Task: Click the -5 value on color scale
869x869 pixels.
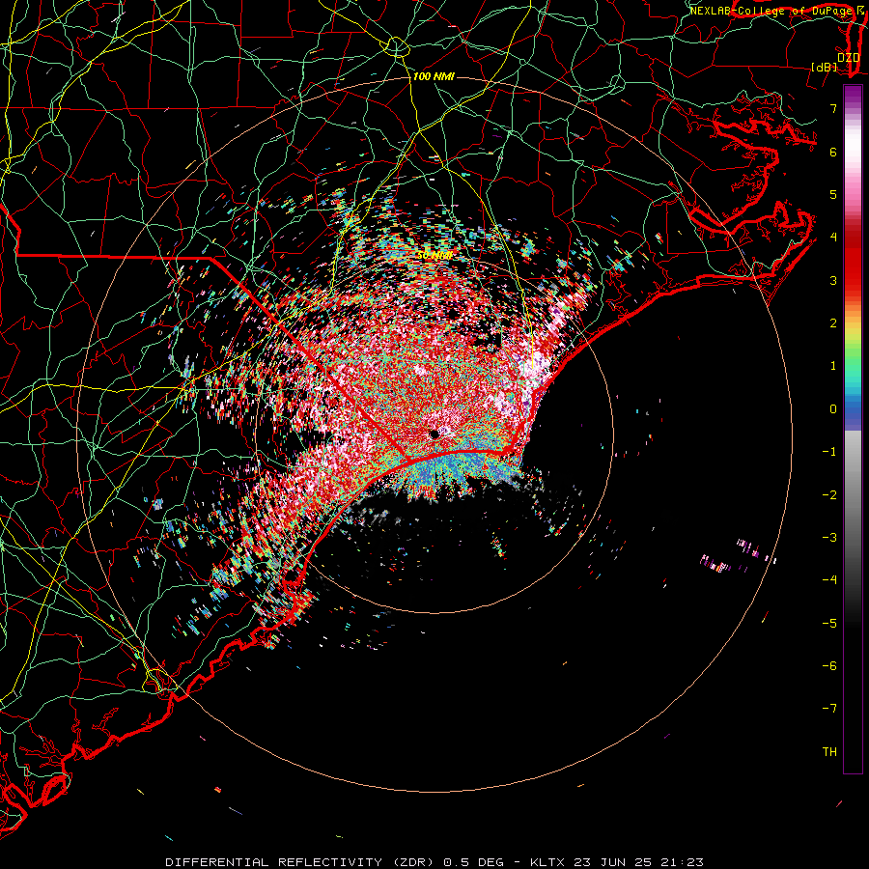Action: [829, 624]
